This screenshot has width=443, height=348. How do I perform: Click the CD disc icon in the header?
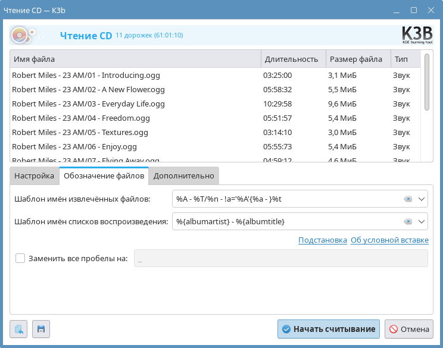(x=20, y=36)
